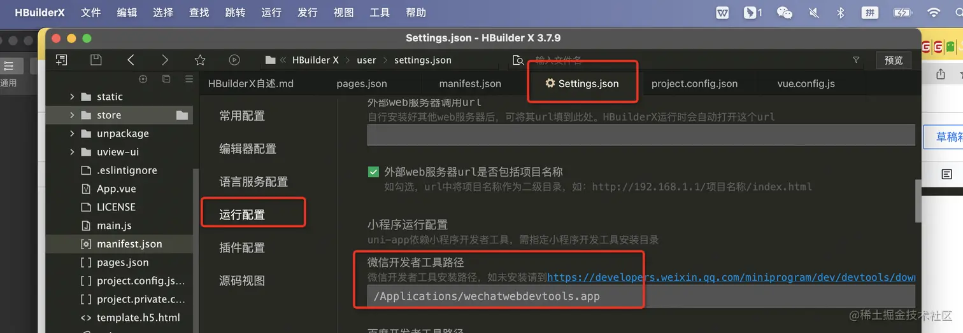Open the 帮助 menu
This screenshot has height=333, width=963.
416,13
